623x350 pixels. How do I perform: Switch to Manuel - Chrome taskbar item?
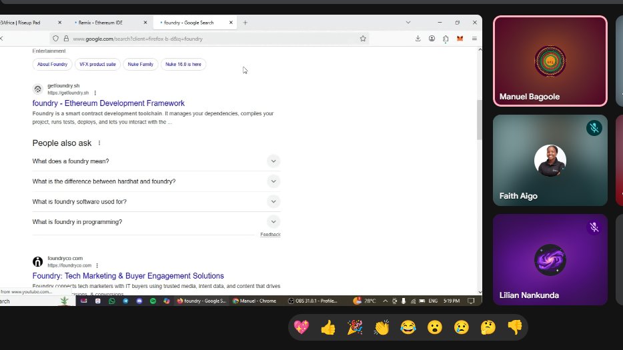tap(254, 301)
